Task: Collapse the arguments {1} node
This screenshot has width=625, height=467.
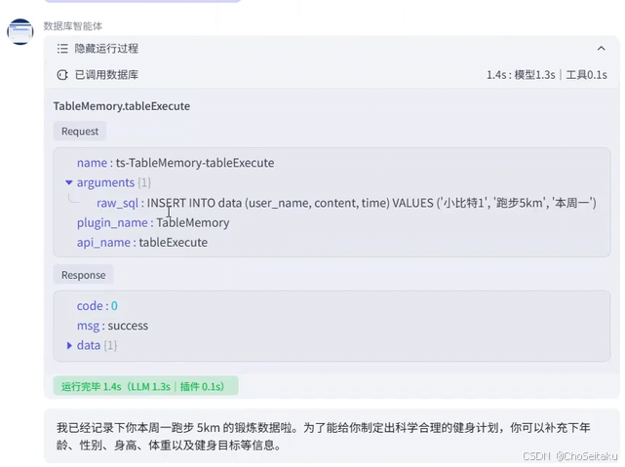Action: pos(69,182)
